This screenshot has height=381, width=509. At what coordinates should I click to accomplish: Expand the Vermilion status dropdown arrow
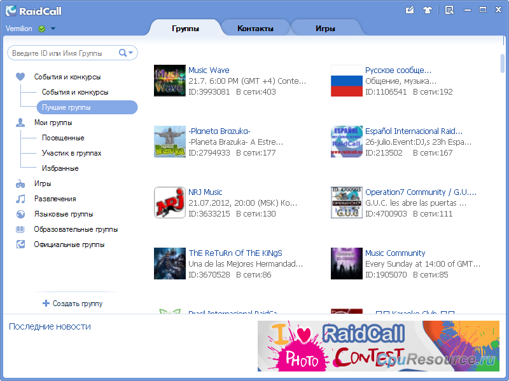53,29
